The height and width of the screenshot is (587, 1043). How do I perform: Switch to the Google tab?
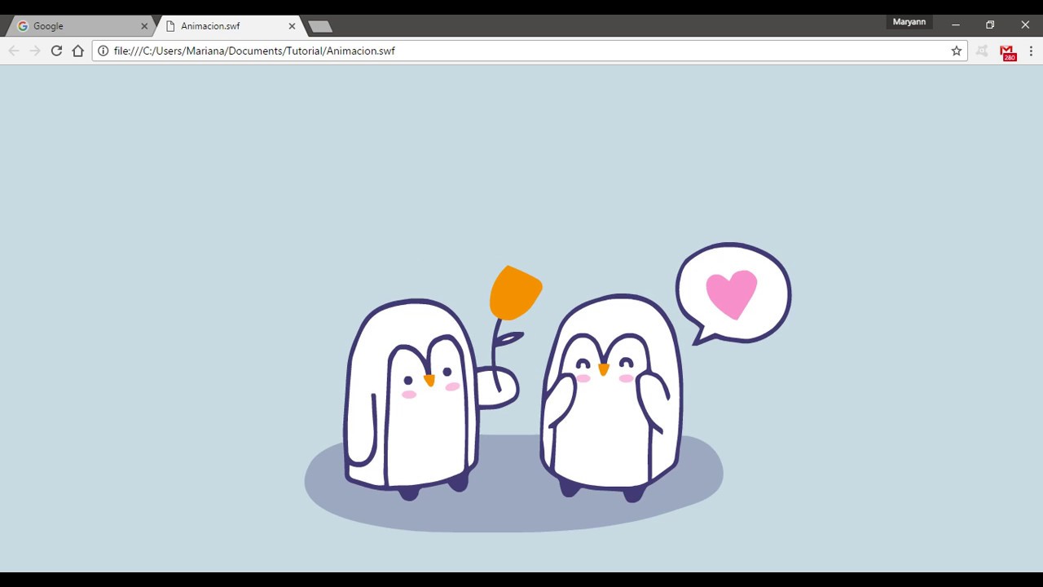pos(79,26)
